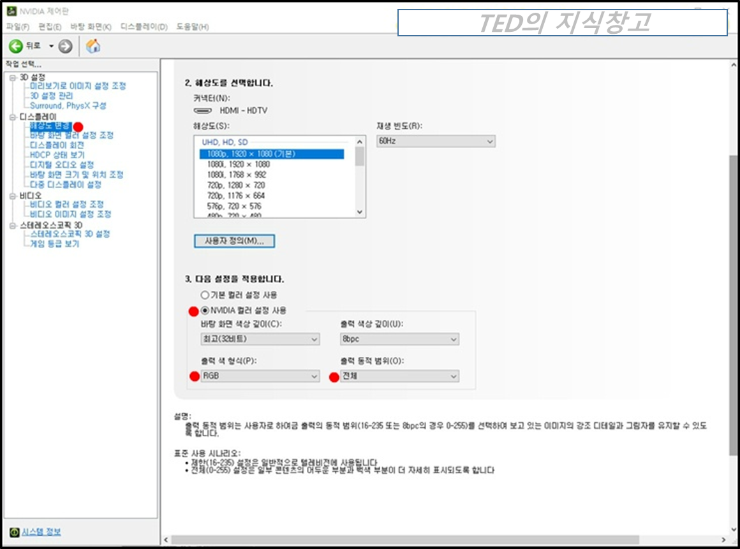Open 3D 설정 관리 page

(52, 96)
